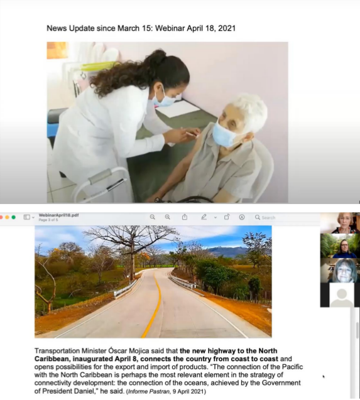The image size is (360, 400).
Task: Click the highway photo in the PDF
Action: [153, 281]
